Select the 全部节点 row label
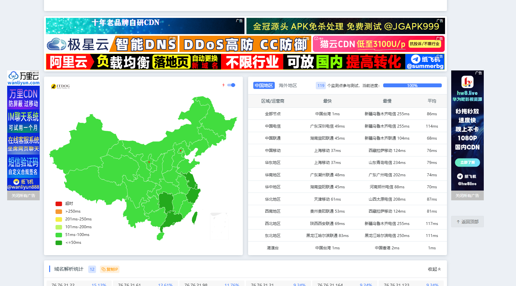 [x=273, y=114]
